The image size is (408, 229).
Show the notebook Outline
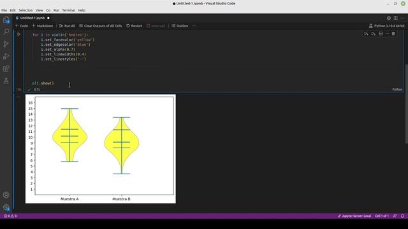click(180, 25)
